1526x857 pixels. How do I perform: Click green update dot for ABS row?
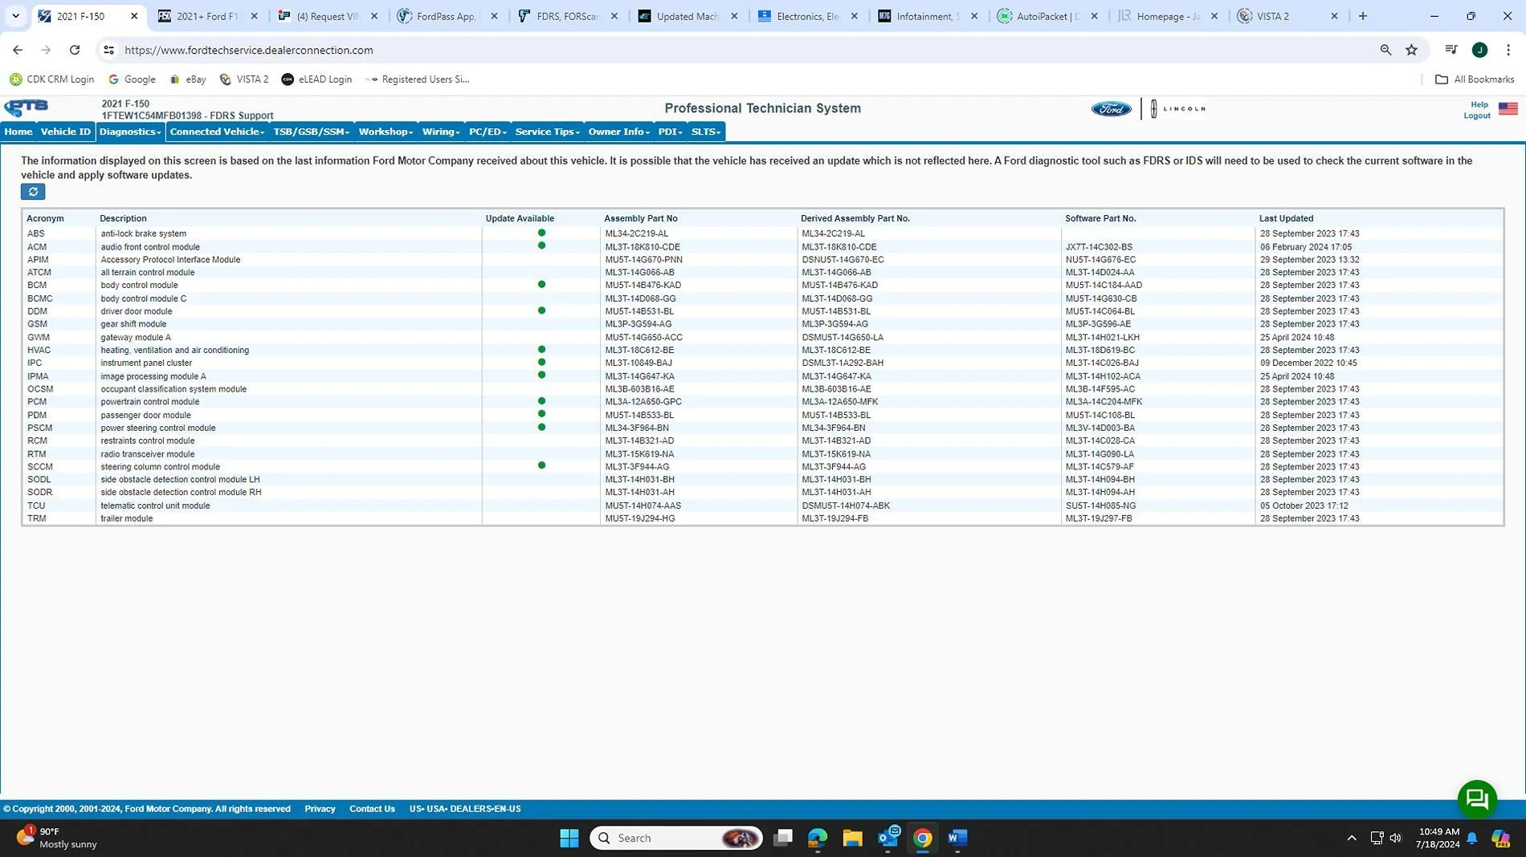541,233
